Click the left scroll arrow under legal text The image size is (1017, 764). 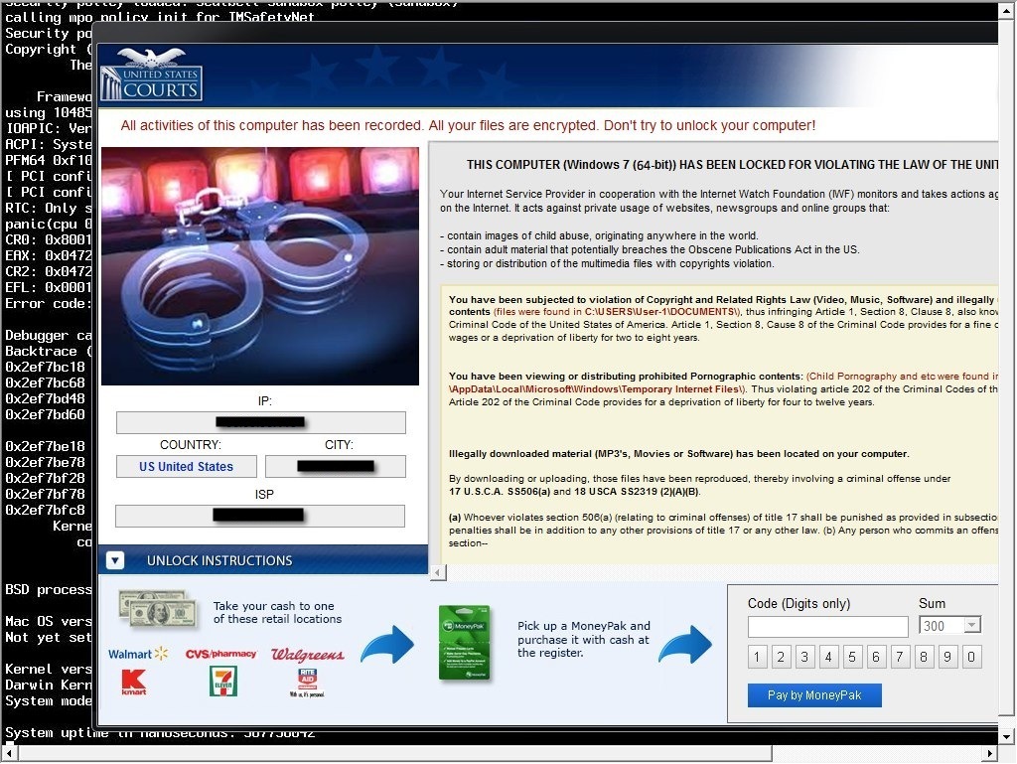[438, 572]
